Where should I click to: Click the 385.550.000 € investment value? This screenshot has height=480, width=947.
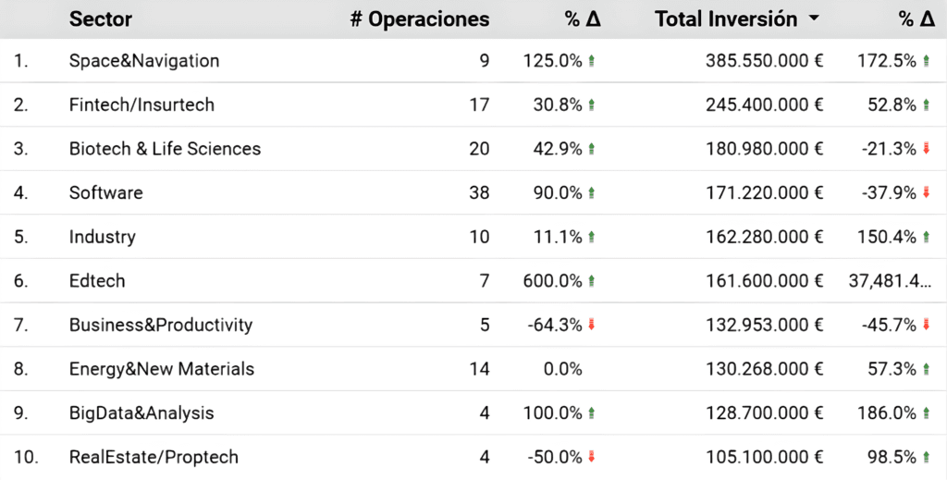coord(764,60)
